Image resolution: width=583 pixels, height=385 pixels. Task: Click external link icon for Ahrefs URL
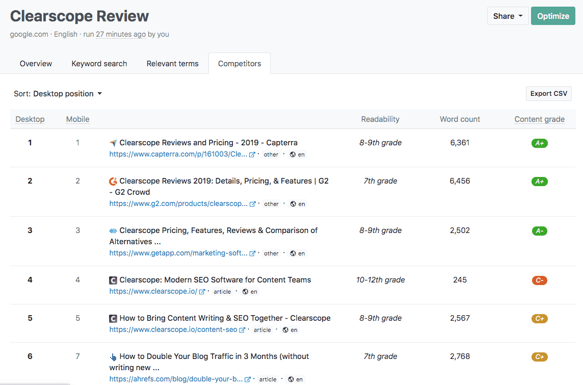tap(248, 379)
